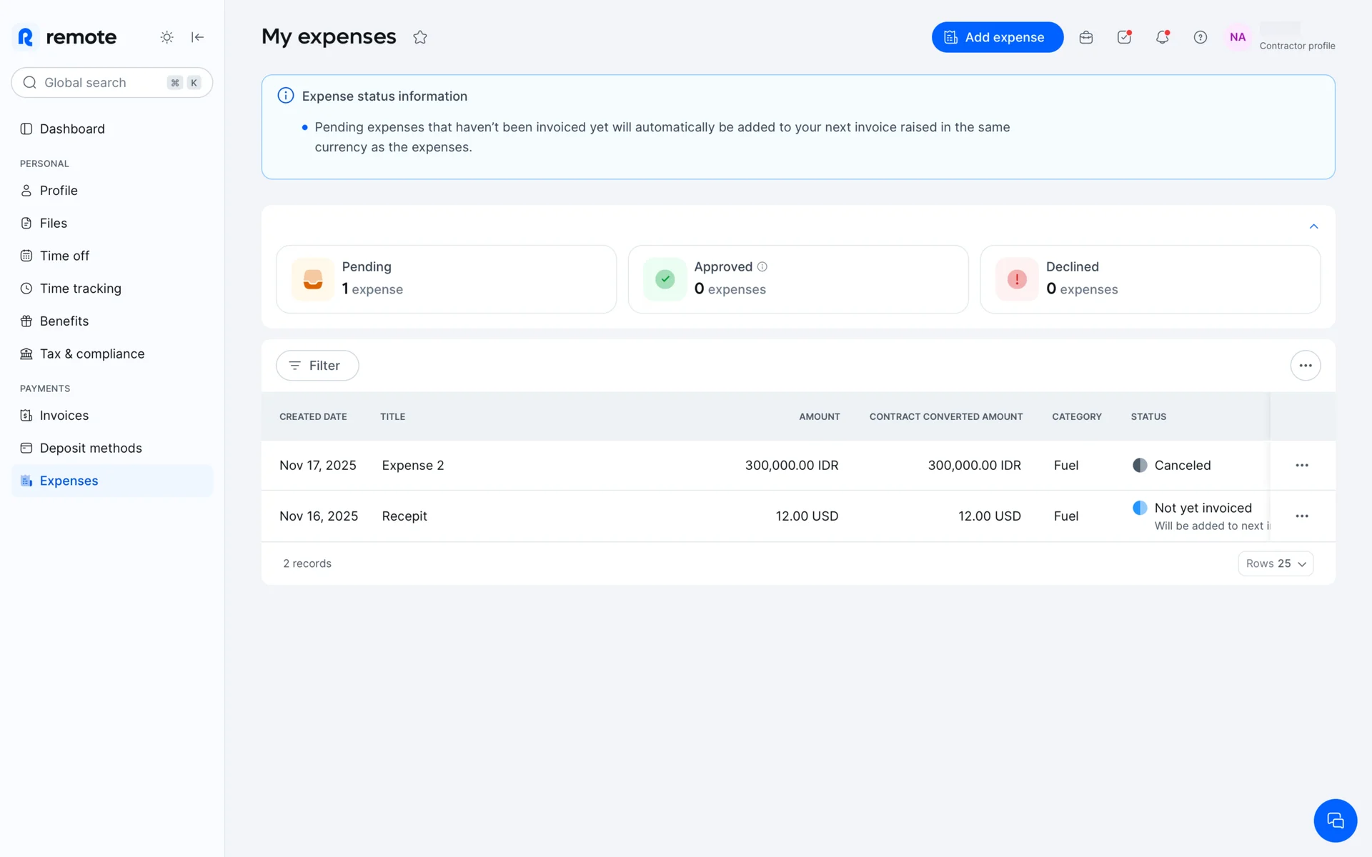Open row actions for Recepit expense
The image size is (1372, 857).
pyautogui.click(x=1302, y=516)
